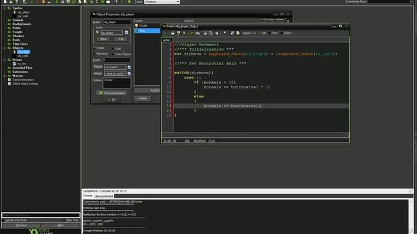Open the find/search magnifier in the code editor
This screenshot has height=234, width=417.
click(x=225, y=33)
